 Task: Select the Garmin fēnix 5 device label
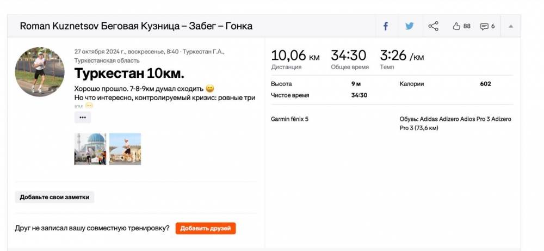[x=289, y=119]
